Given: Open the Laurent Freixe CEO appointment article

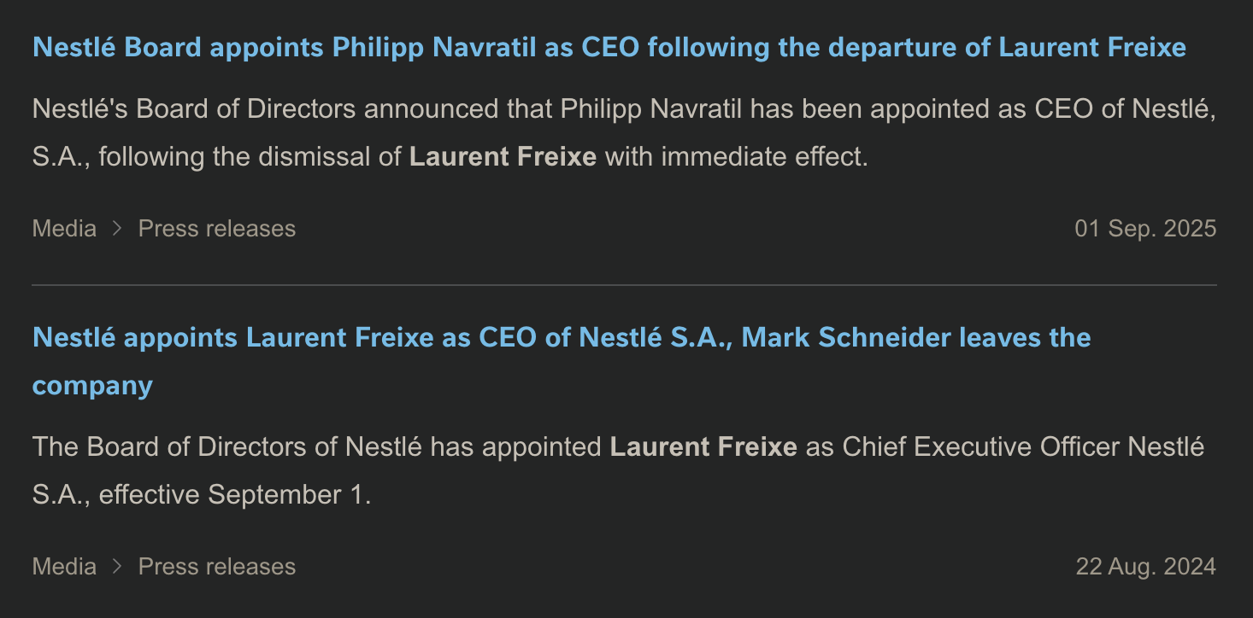Looking at the screenshot, I should (561, 337).
